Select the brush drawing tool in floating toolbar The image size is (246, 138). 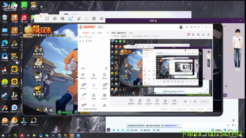click(x=79, y=19)
